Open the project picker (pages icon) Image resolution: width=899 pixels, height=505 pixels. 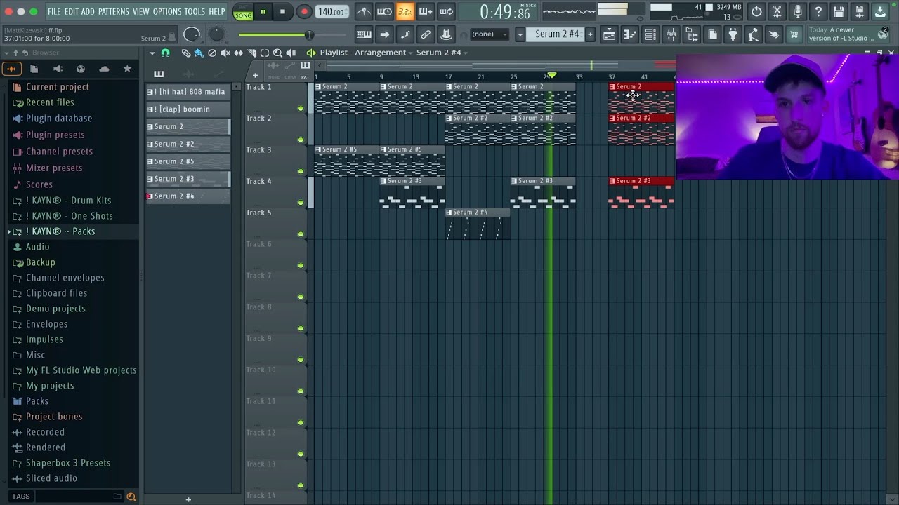pos(712,34)
